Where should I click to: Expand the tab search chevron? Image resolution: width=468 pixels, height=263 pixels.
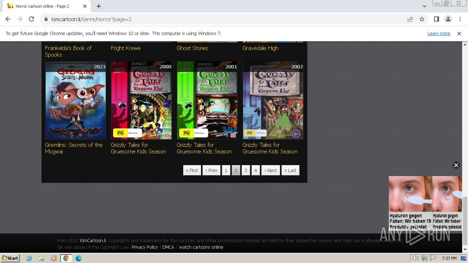(x=424, y=6)
